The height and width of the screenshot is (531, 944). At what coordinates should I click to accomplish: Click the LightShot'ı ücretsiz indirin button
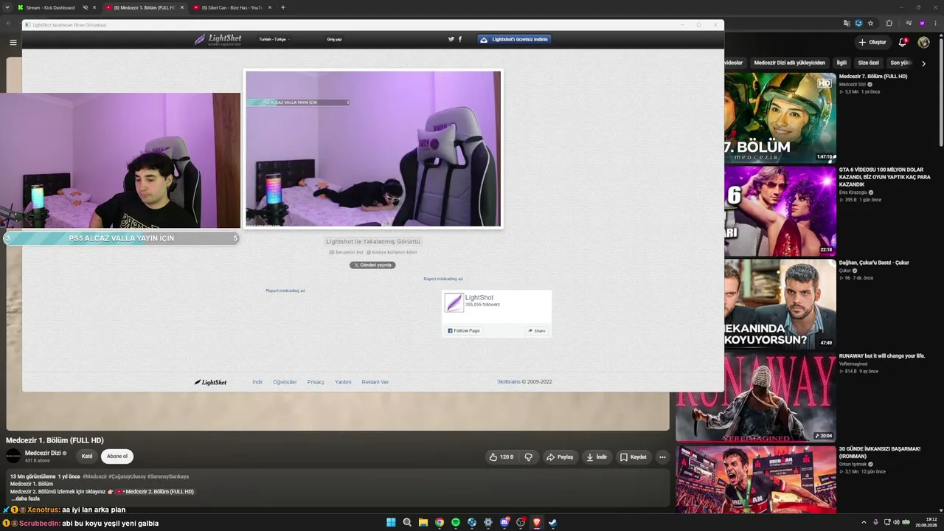[x=514, y=39]
